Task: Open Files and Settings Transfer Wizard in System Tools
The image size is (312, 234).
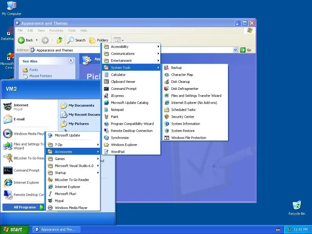Action: [195, 96]
